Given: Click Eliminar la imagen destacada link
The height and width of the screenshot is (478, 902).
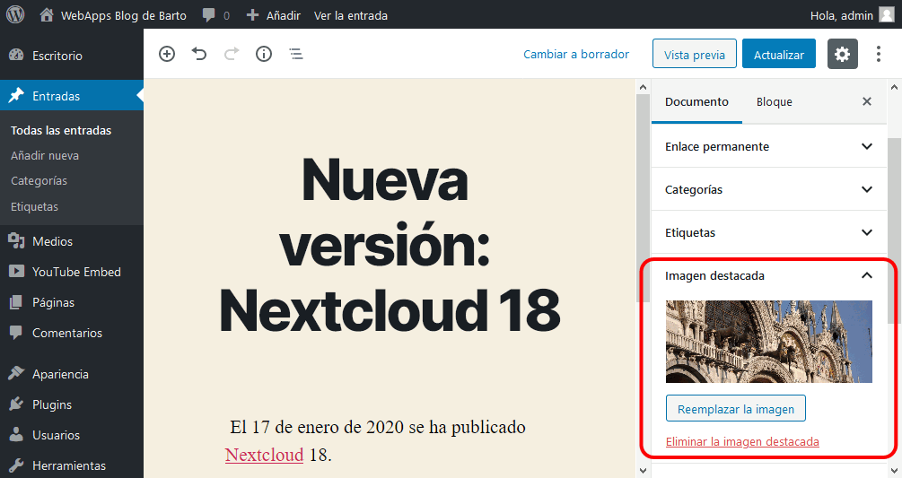Looking at the screenshot, I should coord(742,442).
